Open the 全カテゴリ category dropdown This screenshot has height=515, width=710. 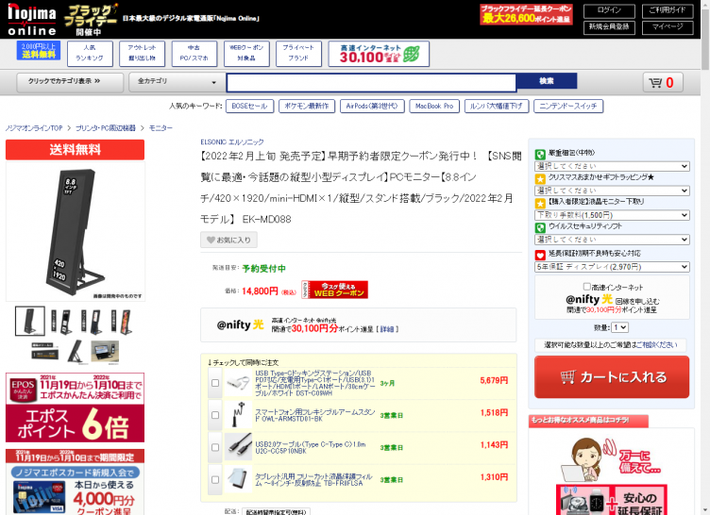point(177,82)
